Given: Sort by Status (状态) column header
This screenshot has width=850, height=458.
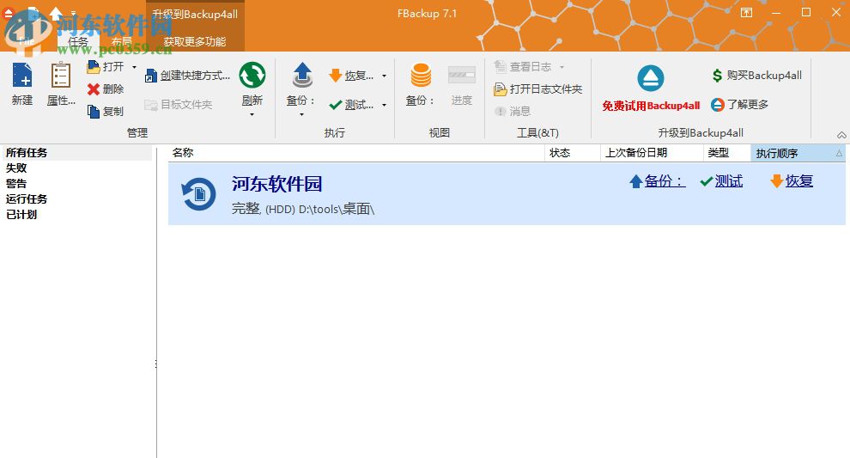Looking at the screenshot, I should pos(573,153).
